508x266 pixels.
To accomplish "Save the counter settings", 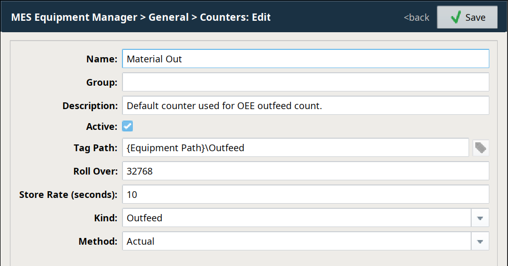I will [x=467, y=17].
